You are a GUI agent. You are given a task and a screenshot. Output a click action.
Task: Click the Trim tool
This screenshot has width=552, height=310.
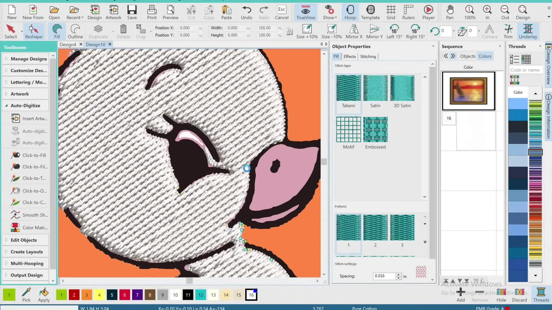coord(508,32)
